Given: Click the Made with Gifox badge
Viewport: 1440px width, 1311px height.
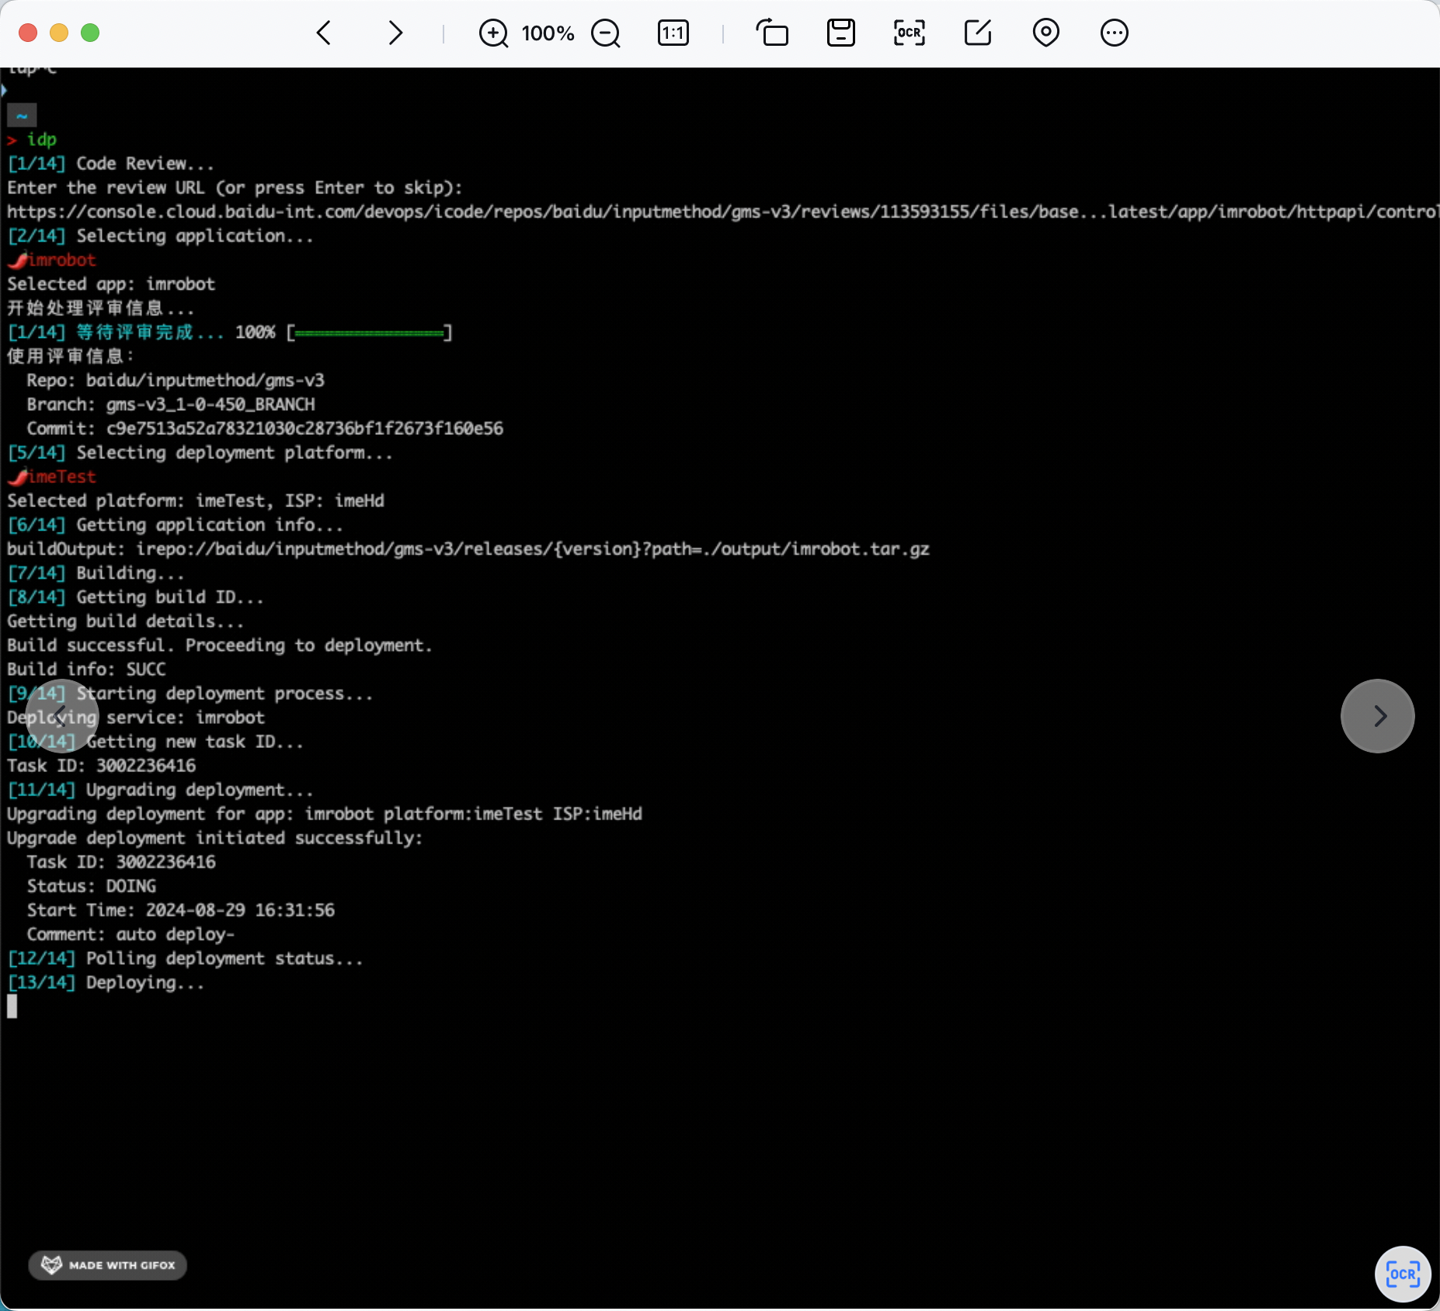Looking at the screenshot, I should (x=108, y=1265).
